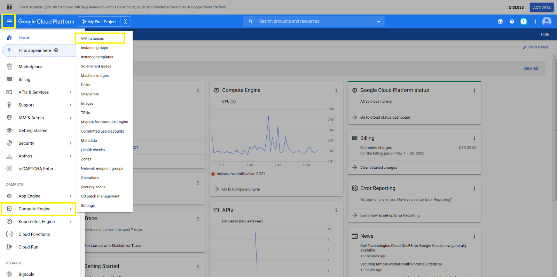This screenshot has width=557, height=277.
Task: Open the user account avatar
Action: [x=547, y=22]
